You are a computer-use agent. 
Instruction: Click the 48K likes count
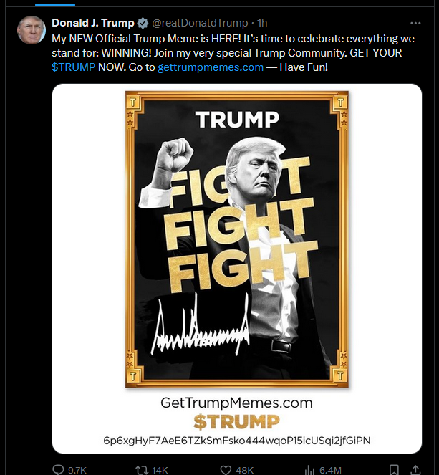pyautogui.click(x=245, y=470)
